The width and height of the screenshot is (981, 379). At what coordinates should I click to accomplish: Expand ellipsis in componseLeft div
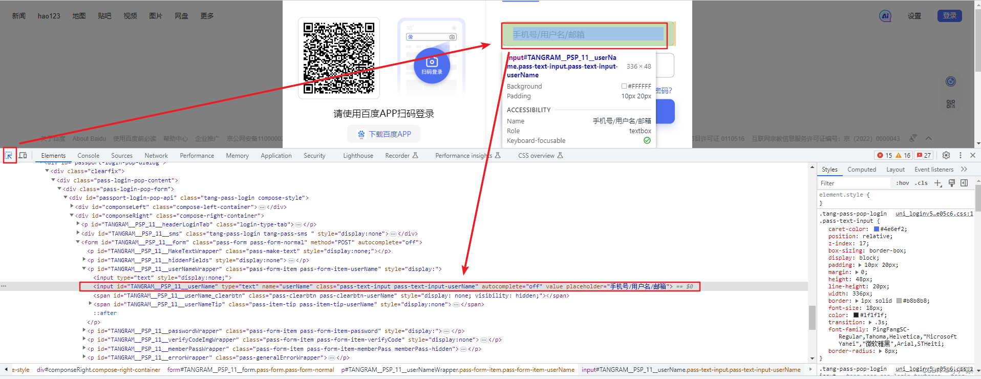point(262,207)
